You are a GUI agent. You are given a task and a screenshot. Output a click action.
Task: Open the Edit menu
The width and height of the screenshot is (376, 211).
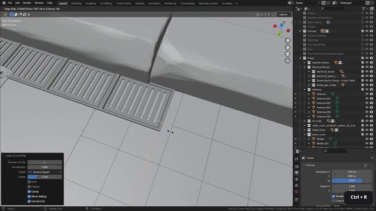pos(18,3)
